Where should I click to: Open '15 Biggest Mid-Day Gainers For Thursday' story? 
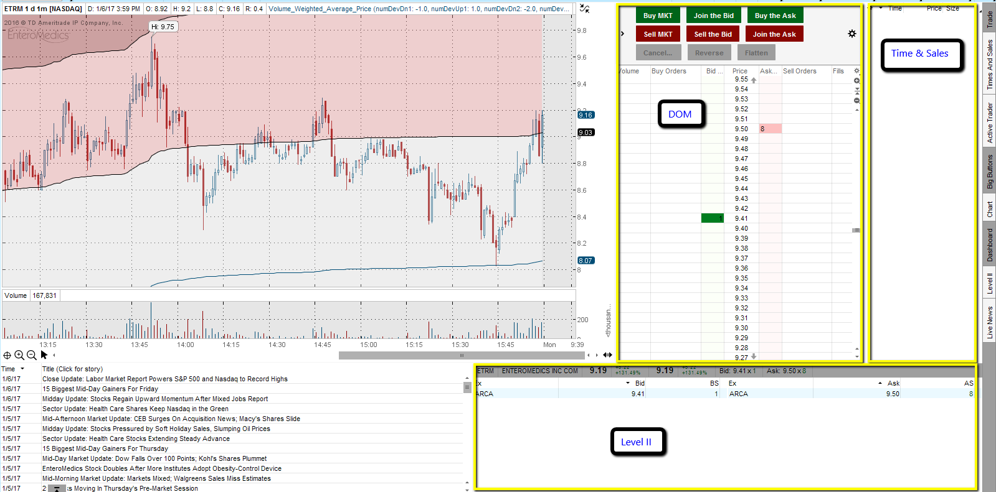[105, 448]
